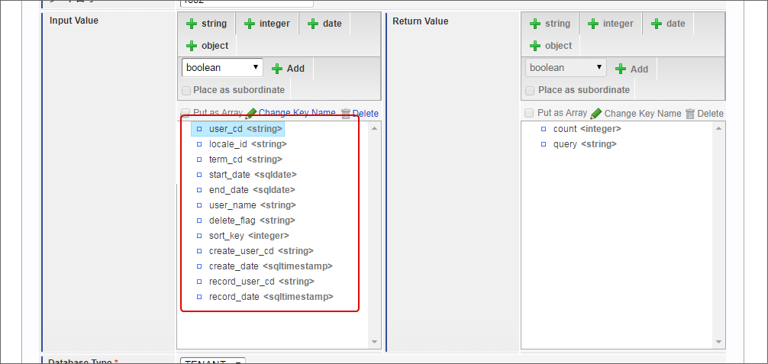Click the pencil Change Key Name icon for Input Value
Image resolution: width=768 pixels, height=364 pixels.
251,113
